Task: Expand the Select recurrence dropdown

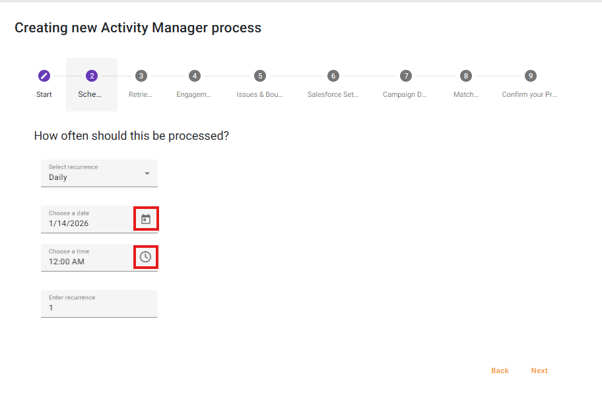Action: (99, 173)
